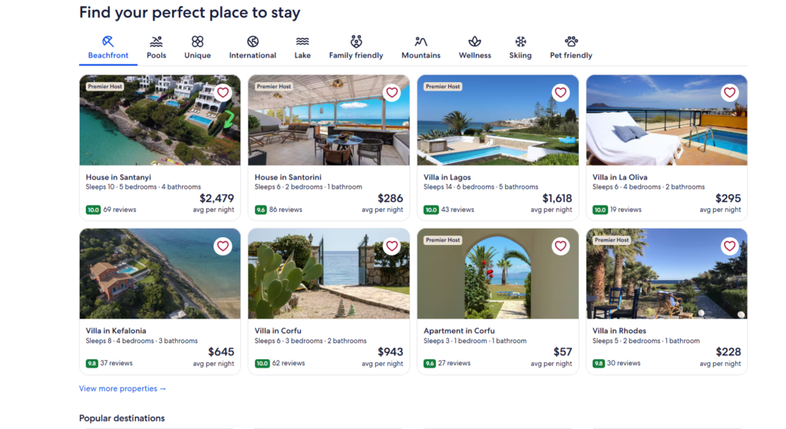Toggle heart on House in Santorini
Screen dimensions: 786x429
point(391,93)
